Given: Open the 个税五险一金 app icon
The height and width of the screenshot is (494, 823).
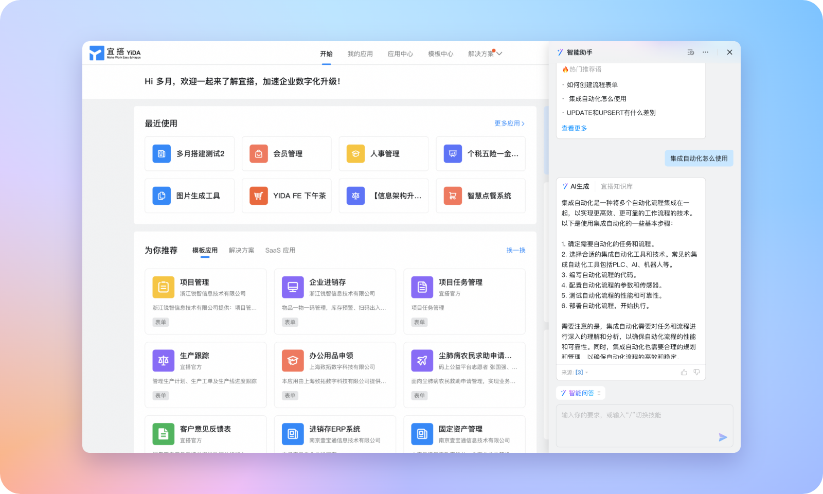Looking at the screenshot, I should pos(453,153).
